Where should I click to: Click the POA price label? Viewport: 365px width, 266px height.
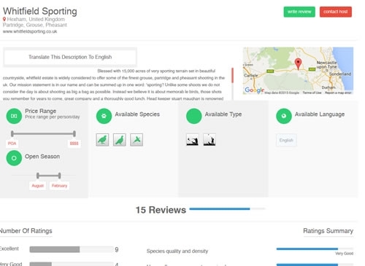click(x=12, y=144)
